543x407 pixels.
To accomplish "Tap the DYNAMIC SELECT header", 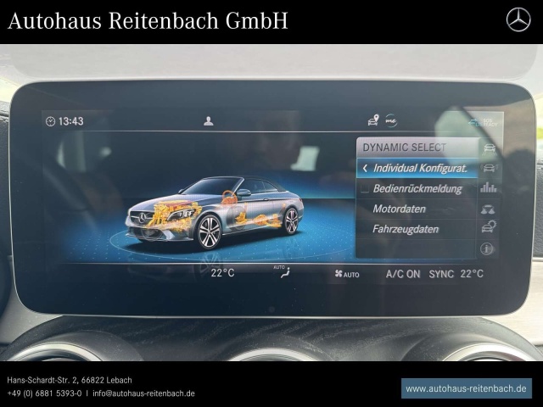I will (x=417, y=148).
